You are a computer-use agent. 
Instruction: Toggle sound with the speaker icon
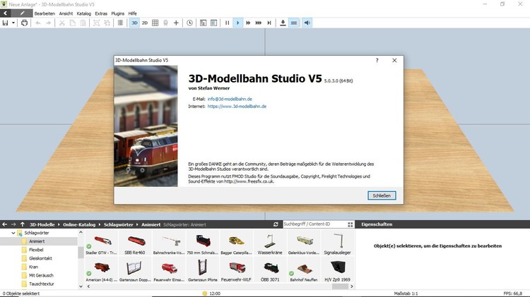coord(307,23)
